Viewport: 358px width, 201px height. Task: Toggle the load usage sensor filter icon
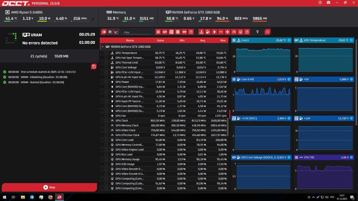(x=241, y=32)
